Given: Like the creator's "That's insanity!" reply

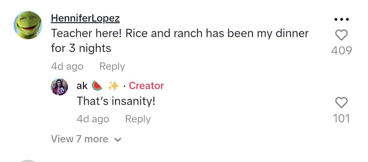Looking at the screenshot, I should (x=341, y=103).
